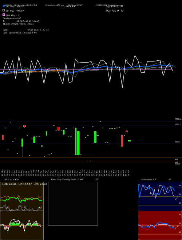Click the first date label on the axis

(x=3, y=172)
